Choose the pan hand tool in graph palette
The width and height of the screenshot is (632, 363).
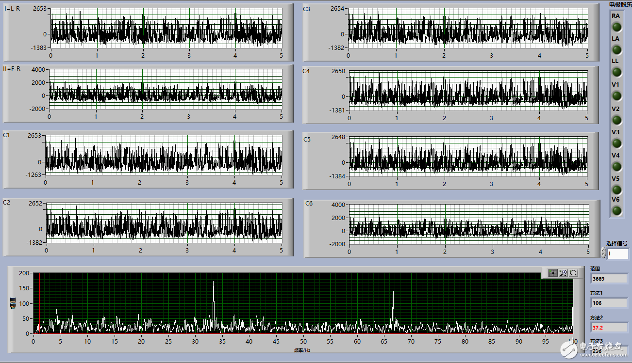coord(573,273)
